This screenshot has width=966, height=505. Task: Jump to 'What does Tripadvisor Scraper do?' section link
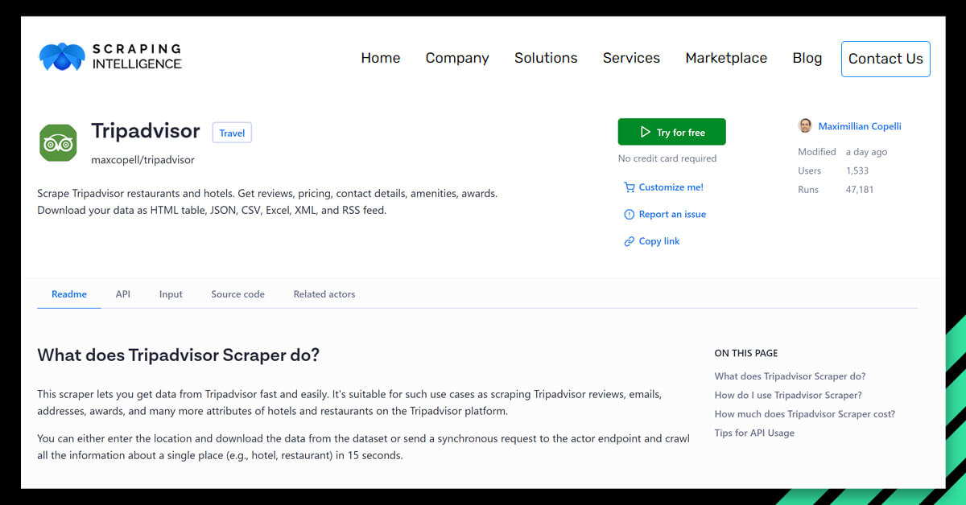pos(791,376)
